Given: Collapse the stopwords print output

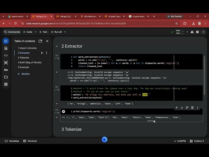Looking at the screenshot, I should tap(56, 117).
